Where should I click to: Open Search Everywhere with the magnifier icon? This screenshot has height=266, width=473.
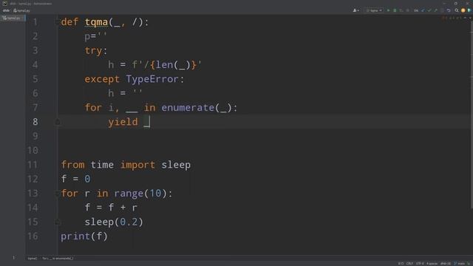click(457, 10)
